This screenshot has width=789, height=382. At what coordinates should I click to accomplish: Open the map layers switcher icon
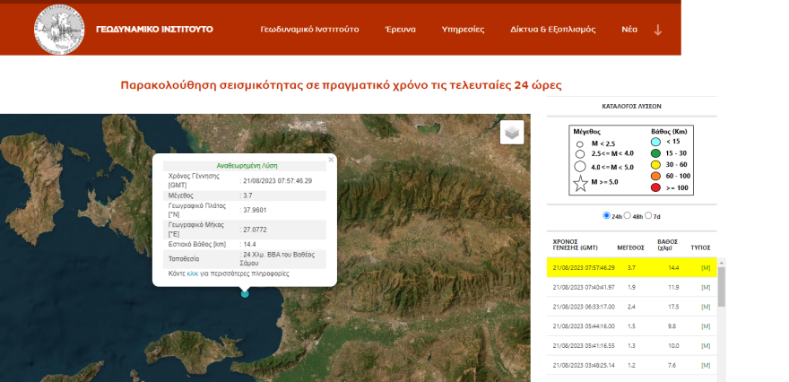(x=512, y=133)
